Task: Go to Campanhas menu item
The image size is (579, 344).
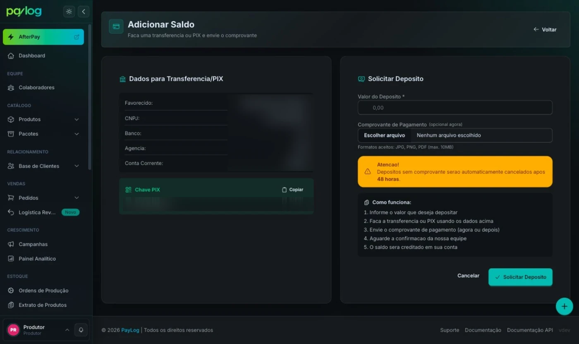Action: (x=43, y=244)
